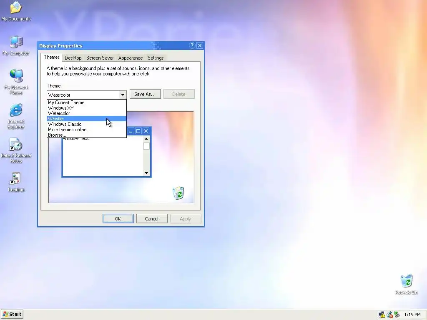Select the Recycle Bin desktop icon
This screenshot has width=427, height=320.
pos(406,284)
